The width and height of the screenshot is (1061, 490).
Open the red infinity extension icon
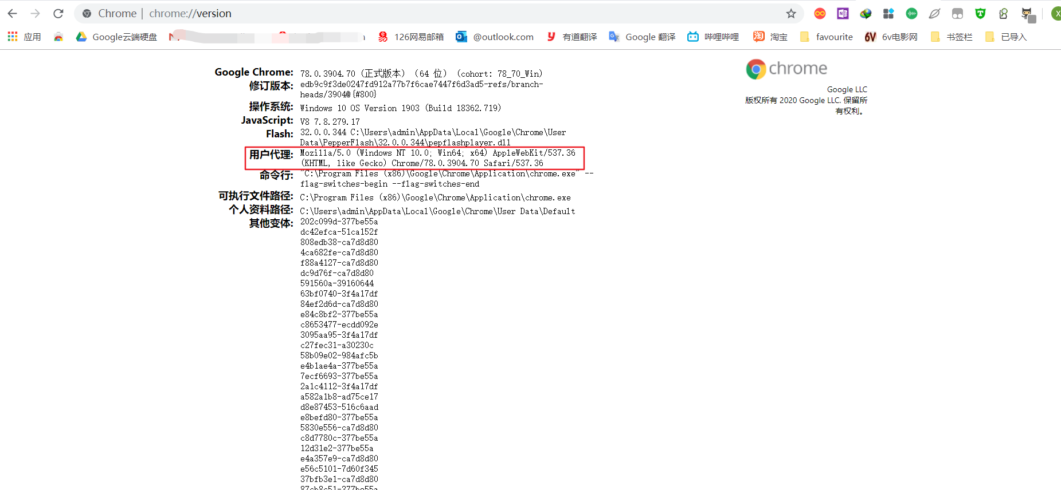820,13
